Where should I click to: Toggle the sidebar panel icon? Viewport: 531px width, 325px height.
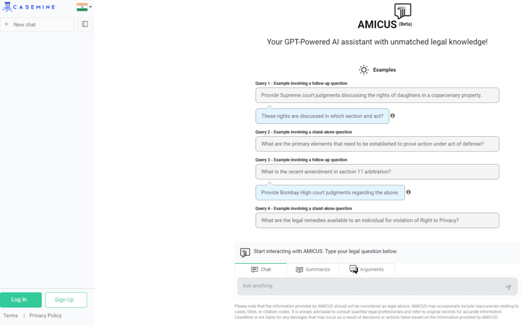coord(85,24)
